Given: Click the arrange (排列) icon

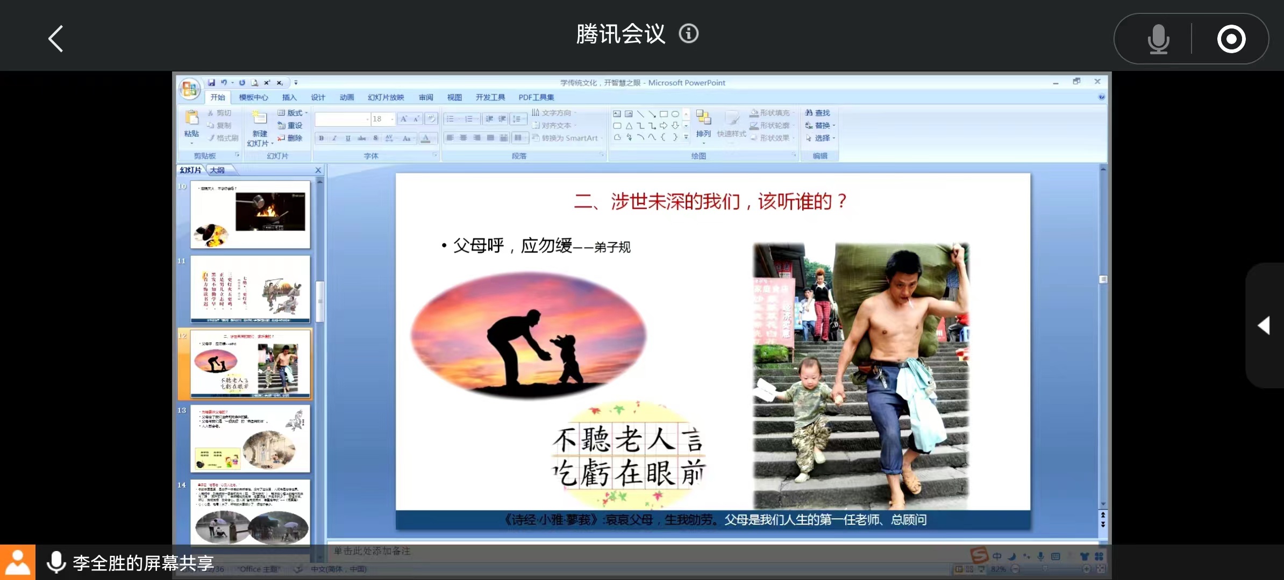Looking at the screenshot, I should point(703,118).
